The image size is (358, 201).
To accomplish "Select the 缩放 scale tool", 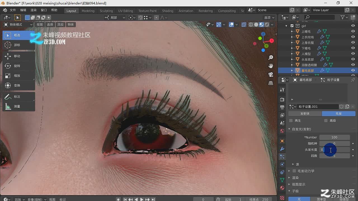I will 19,76.
